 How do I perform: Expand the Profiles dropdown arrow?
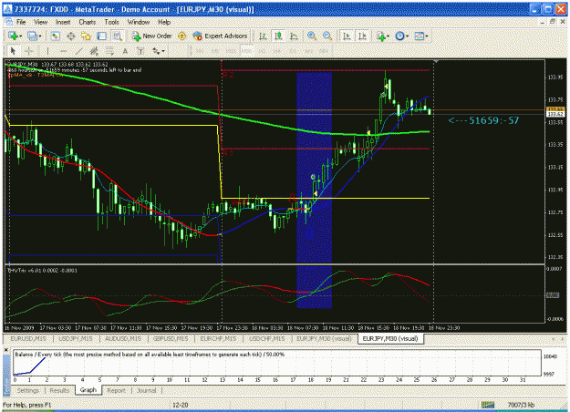(39, 36)
